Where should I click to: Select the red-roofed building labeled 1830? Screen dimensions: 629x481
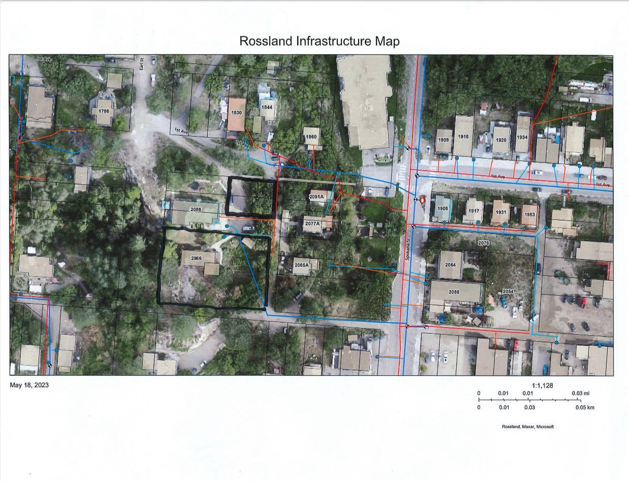(x=236, y=113)
